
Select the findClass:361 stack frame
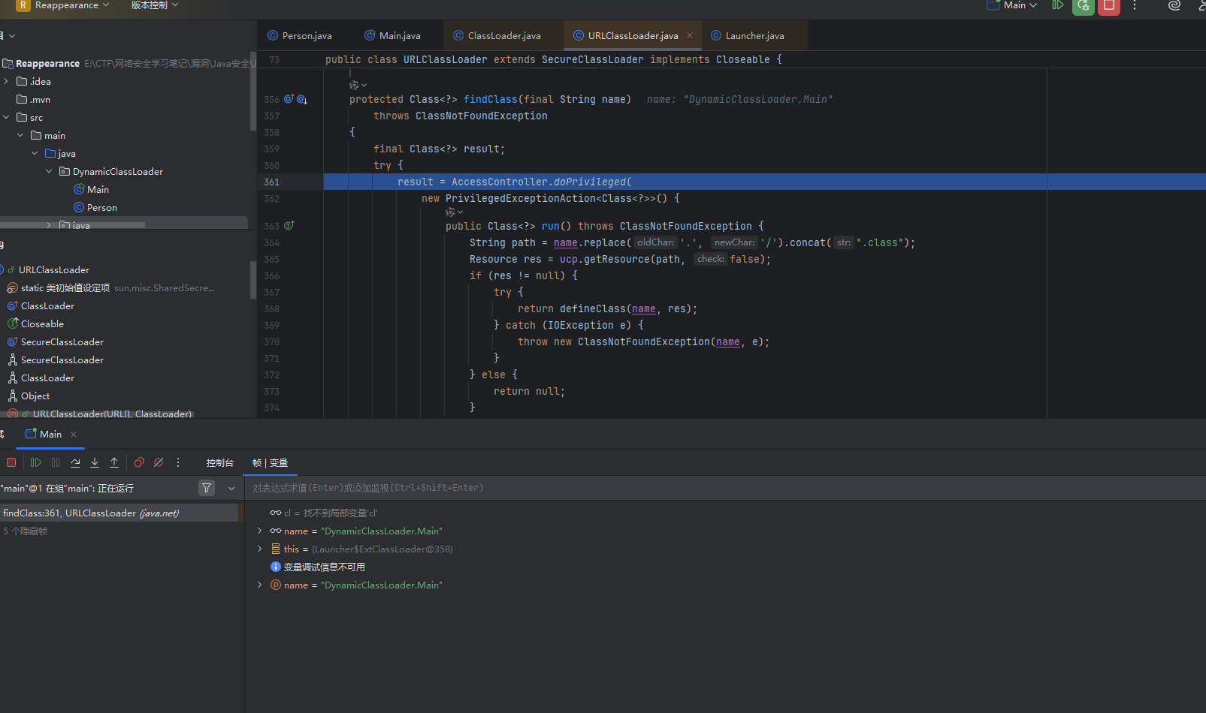90,513
